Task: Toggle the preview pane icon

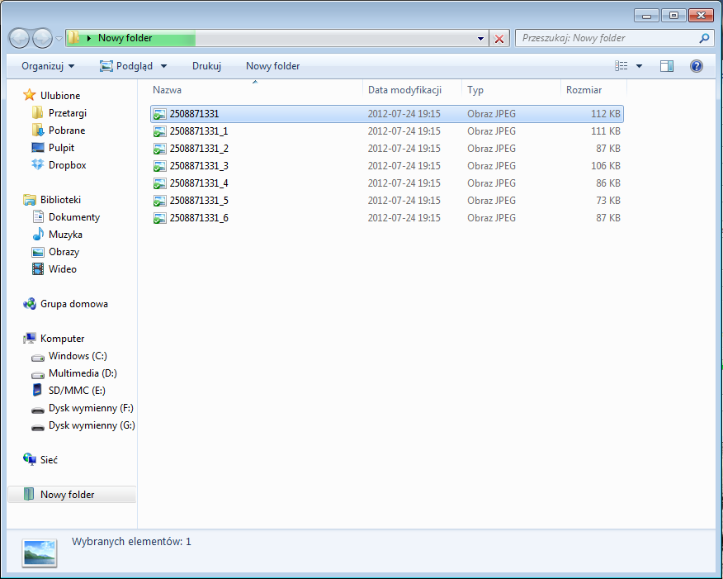Action: 667,66
